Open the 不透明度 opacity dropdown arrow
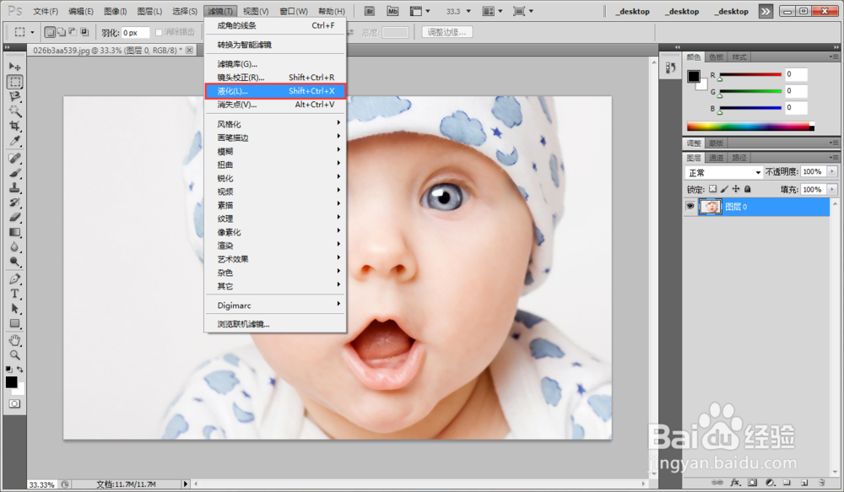This screenshot has height=492, width=844. (x=832, y=171)
